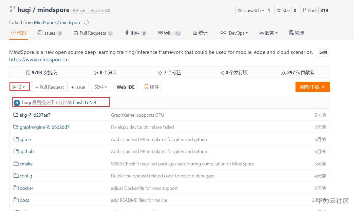Click the + Pull Request button
Screen dimensions: 354x211
click(49, 87)
